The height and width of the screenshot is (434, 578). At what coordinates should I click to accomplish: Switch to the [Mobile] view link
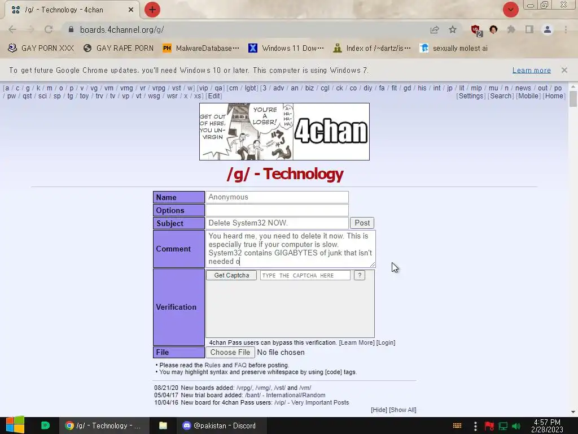[x=528, y=96]
